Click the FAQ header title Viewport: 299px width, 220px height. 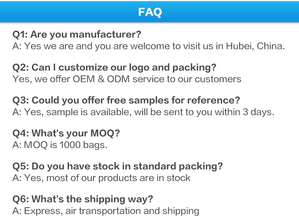tap(150, 12)
